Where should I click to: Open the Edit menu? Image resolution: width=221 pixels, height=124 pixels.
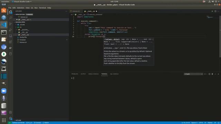(14, 8)
